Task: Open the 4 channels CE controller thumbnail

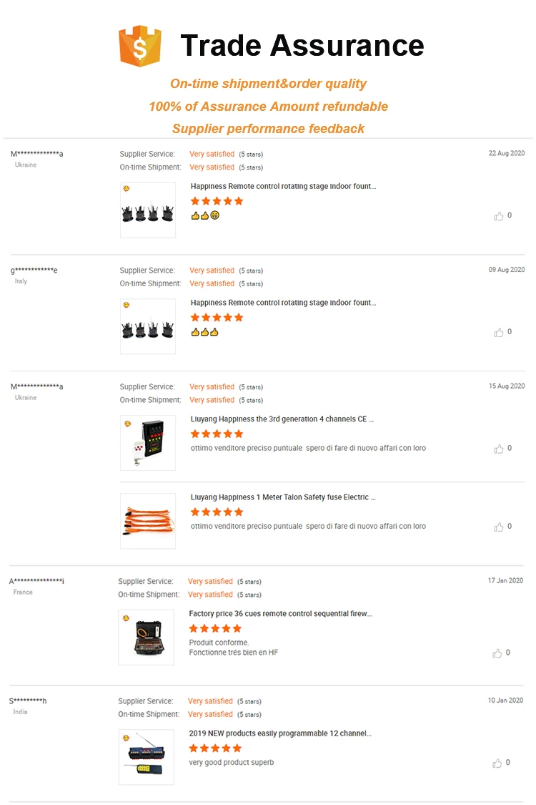Action: pyautogui.click(x=148, y=443)
